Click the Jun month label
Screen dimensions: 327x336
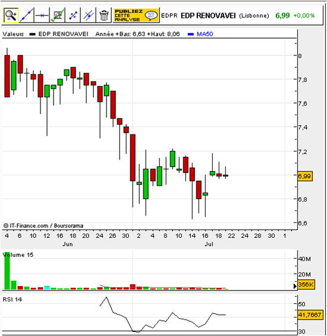pos(68,244)
